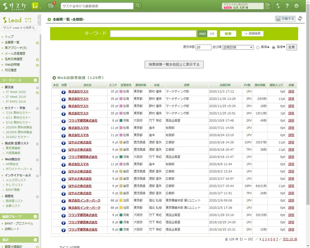The image size is (310, 248).
Task: Click the blue status arrow in first row
Action: 63,92
